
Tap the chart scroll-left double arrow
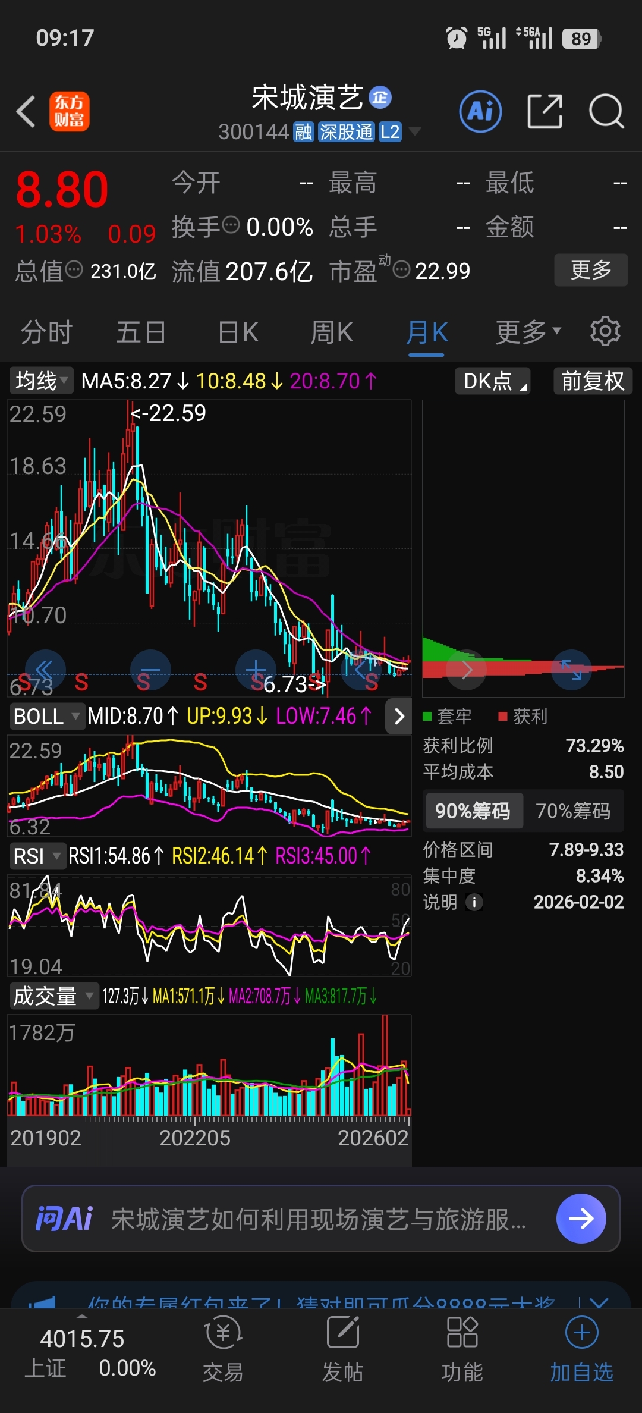click(45, 670)
